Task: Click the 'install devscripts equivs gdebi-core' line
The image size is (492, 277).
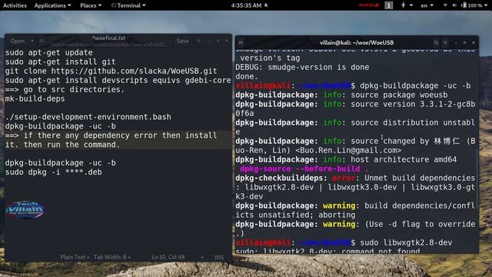Action: (118, 80)
